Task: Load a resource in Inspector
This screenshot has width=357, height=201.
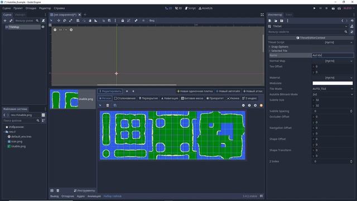Action: [x=276, y=21]
